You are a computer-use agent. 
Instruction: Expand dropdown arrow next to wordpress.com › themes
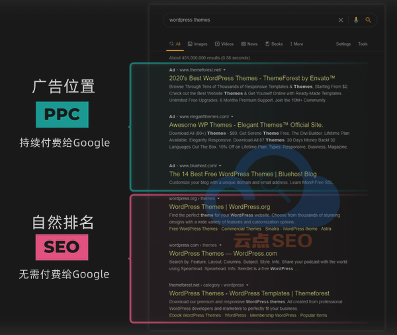[x=220, y=245]
